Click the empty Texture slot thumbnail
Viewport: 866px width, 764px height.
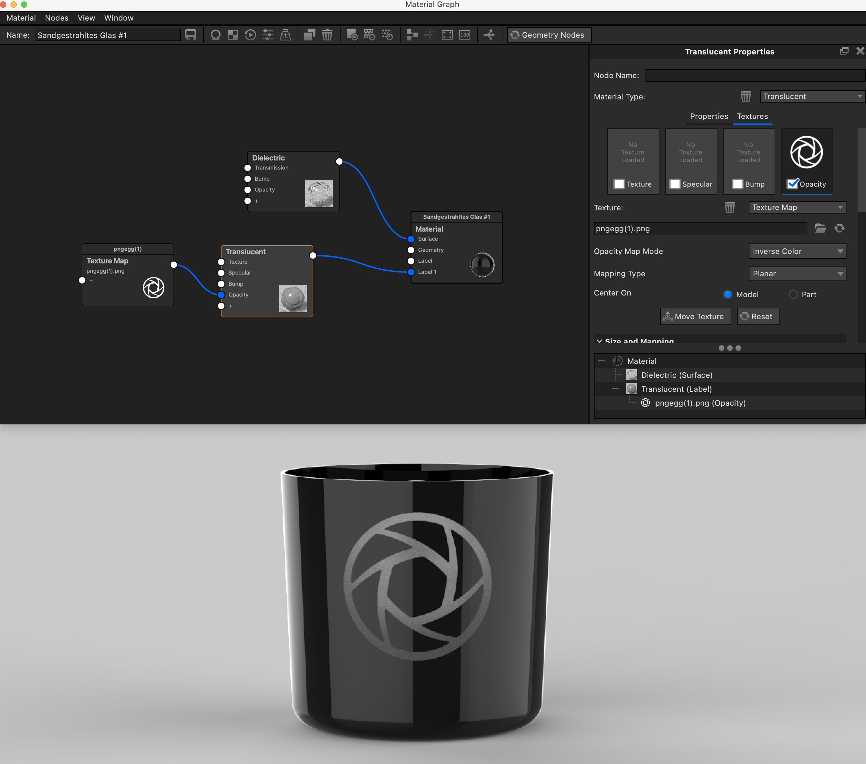633,152
